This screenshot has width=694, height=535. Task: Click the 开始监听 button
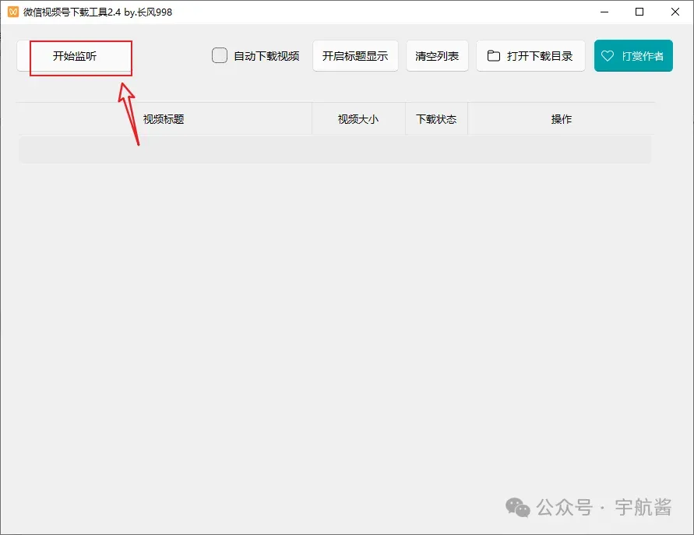coord(74,56)
